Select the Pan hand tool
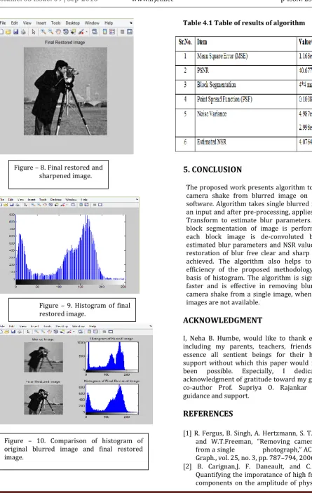 tap(58, 32)
